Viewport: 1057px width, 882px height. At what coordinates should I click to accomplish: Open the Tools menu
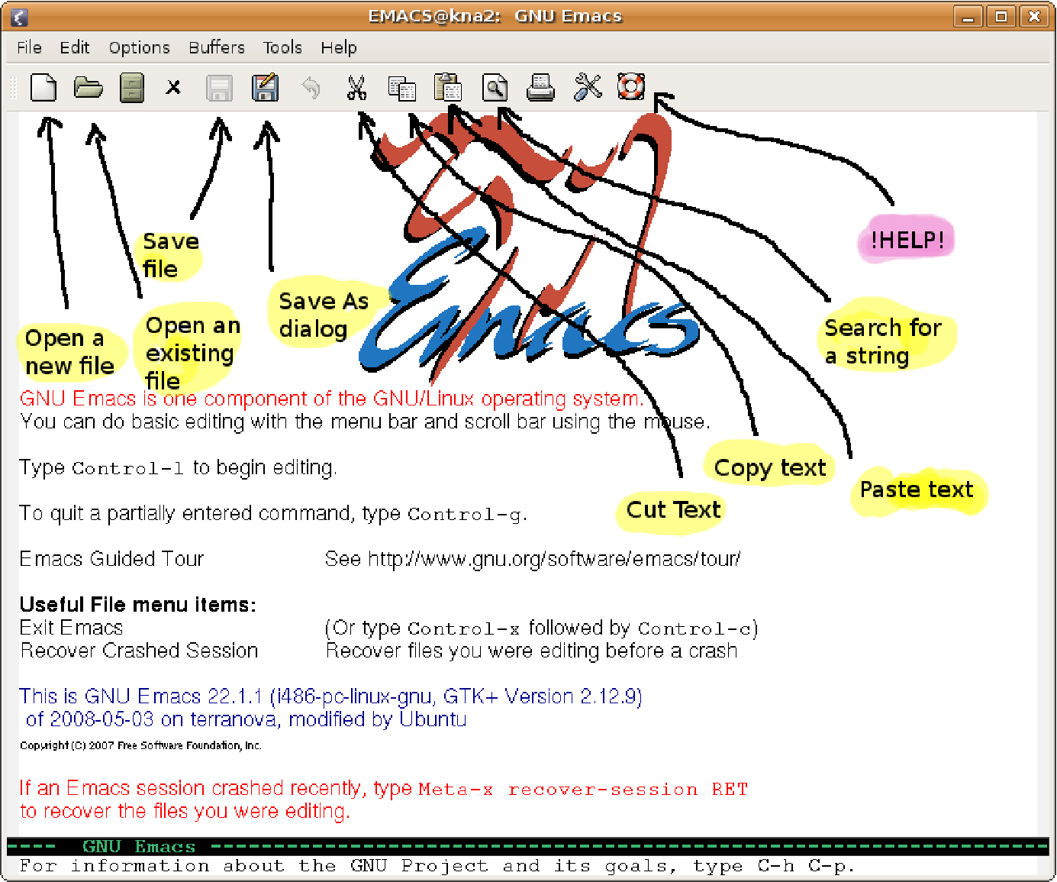282,47
